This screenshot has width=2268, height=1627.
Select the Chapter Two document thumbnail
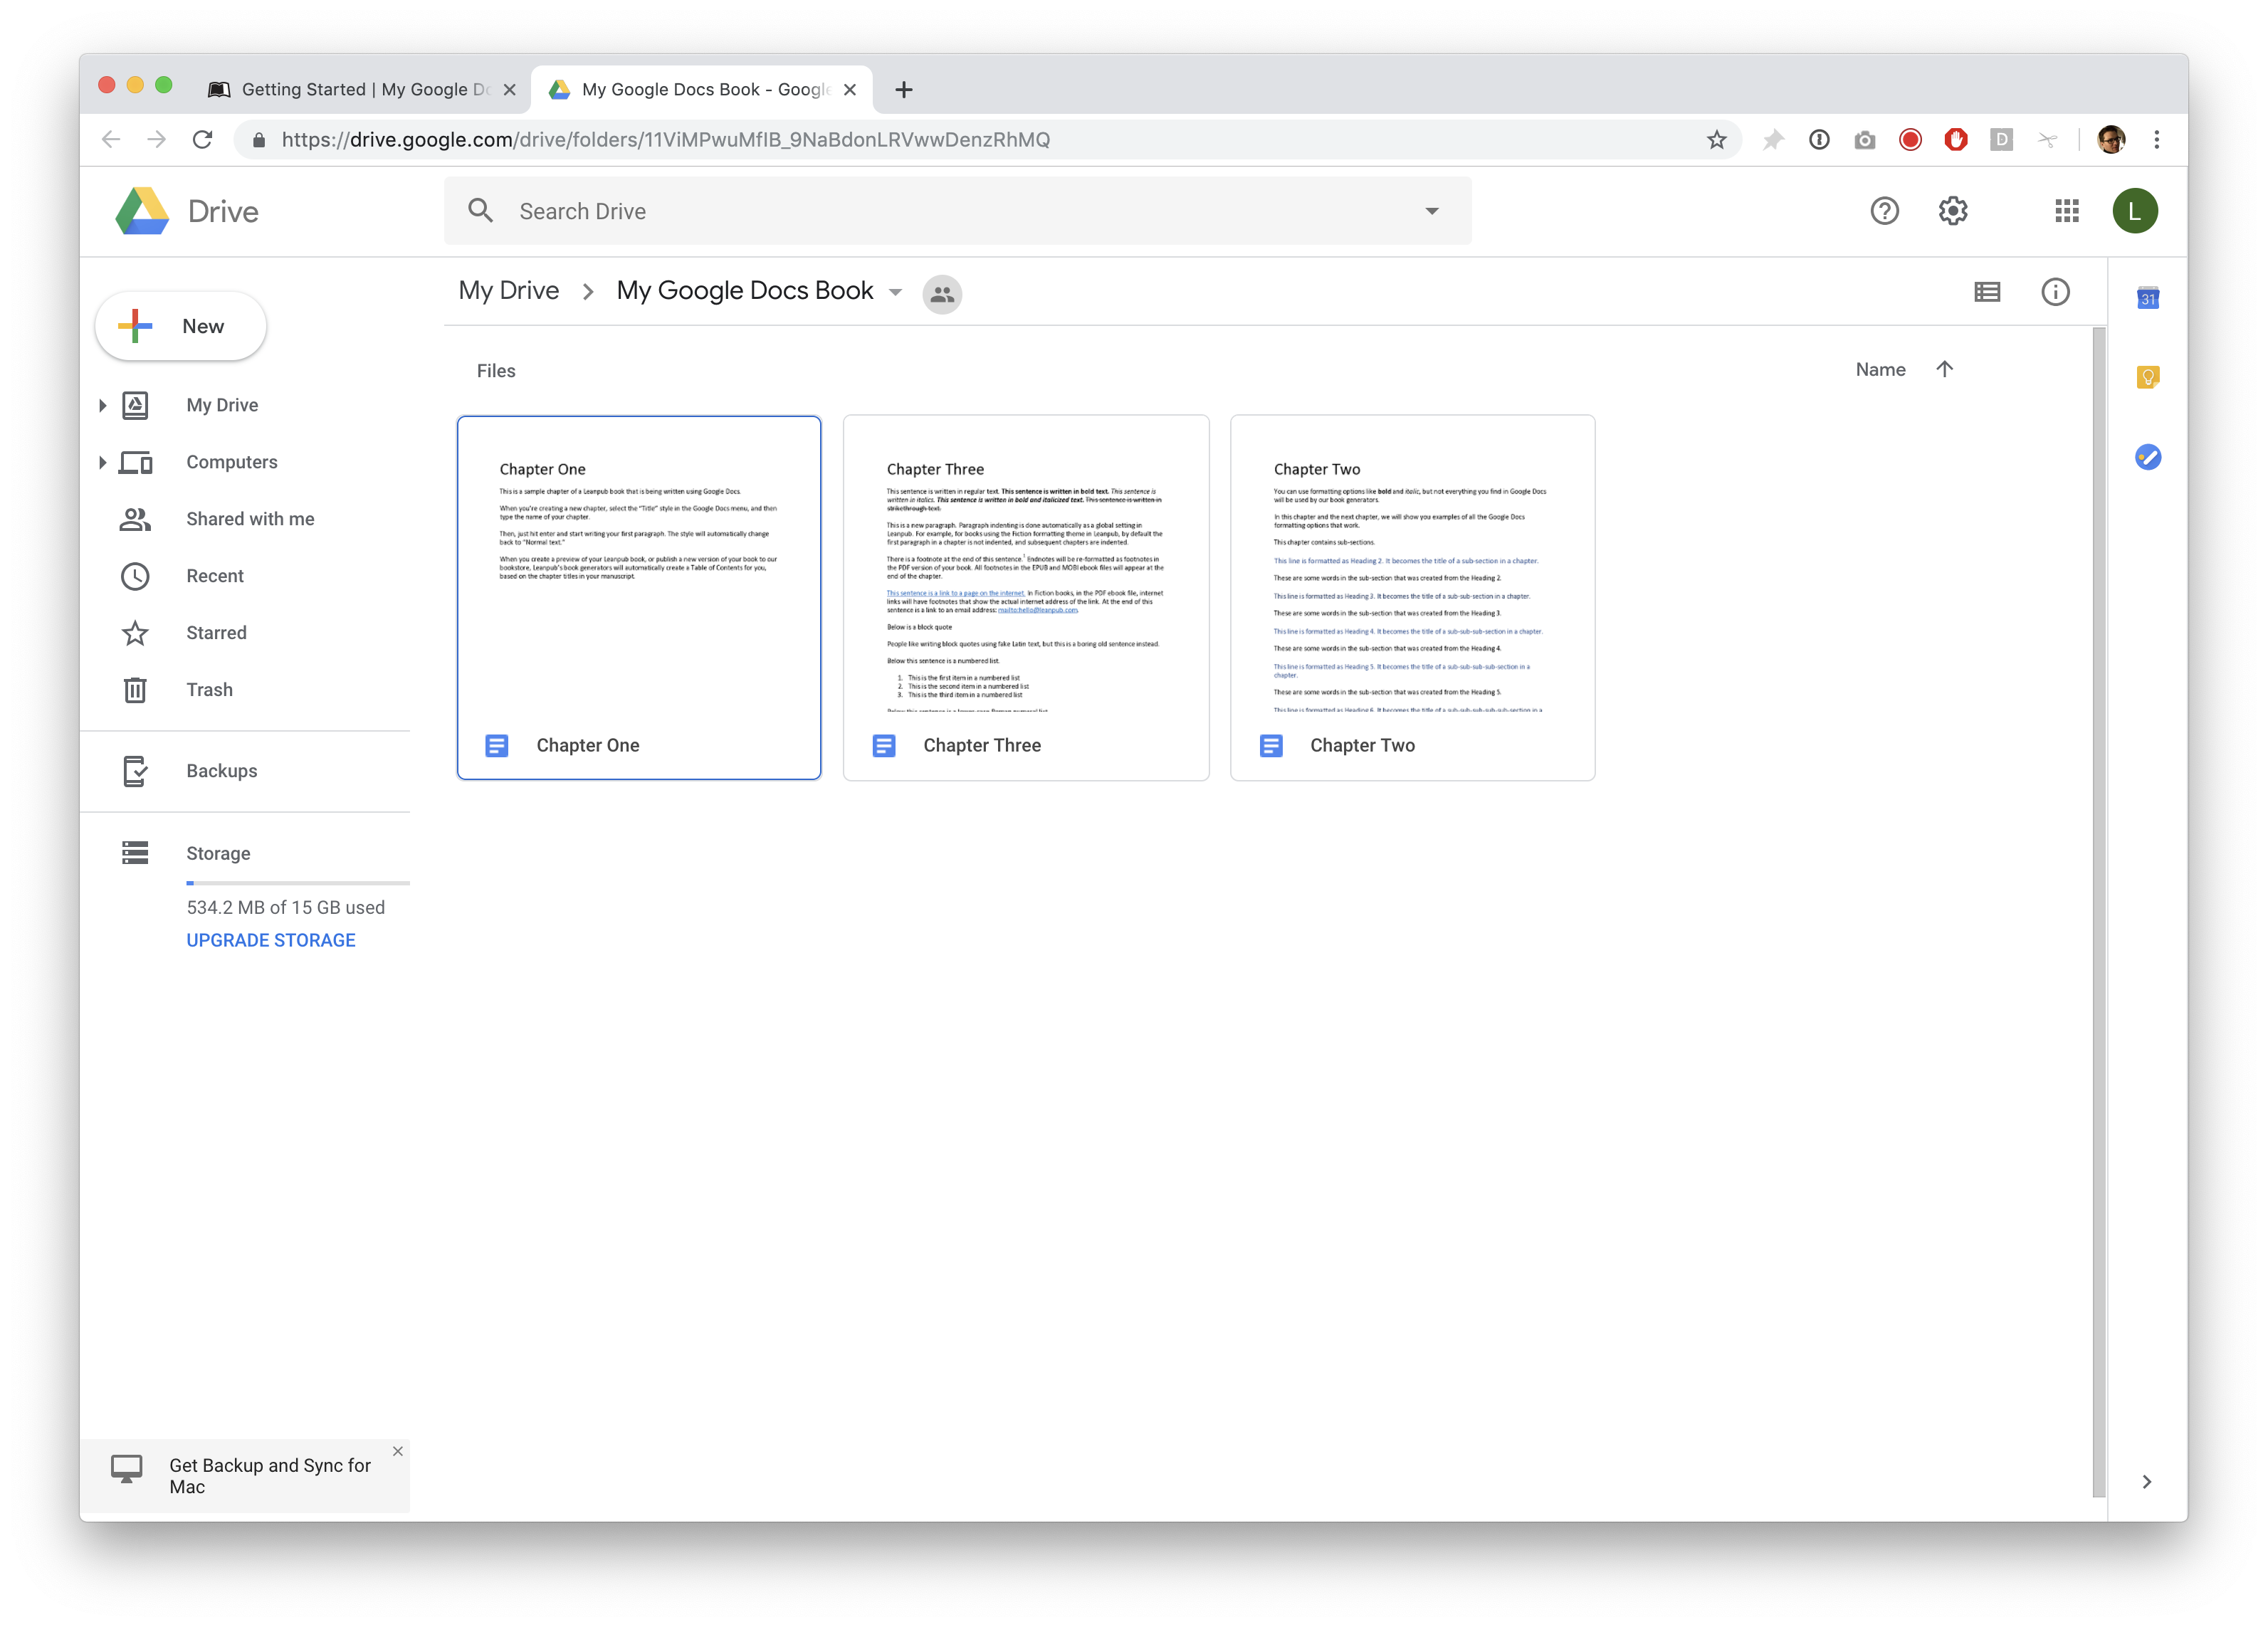[1413, 598]
